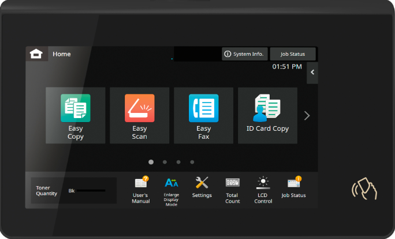Open LCD Control brightness icon
Screen dimensions: 395x239
pyautogui.click(x=263, y=189)
